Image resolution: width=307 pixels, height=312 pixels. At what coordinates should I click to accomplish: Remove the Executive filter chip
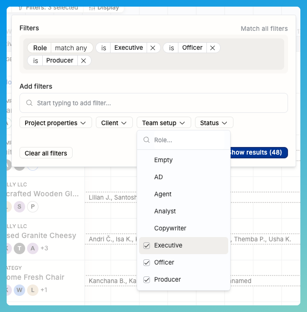point(153,48)
